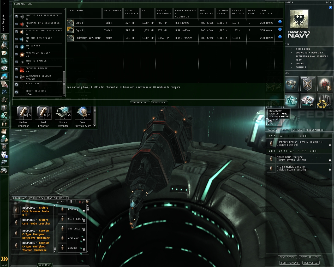Screen dimensions: 334x267
Task: Open the LCEV chat channel tab
Action: [x=40, y=198]
